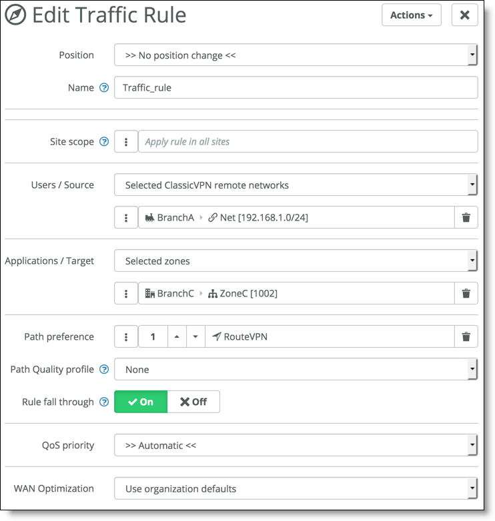495x521 pixels.
Task: Remove the RouteVPN path preference
Action: 466,336
